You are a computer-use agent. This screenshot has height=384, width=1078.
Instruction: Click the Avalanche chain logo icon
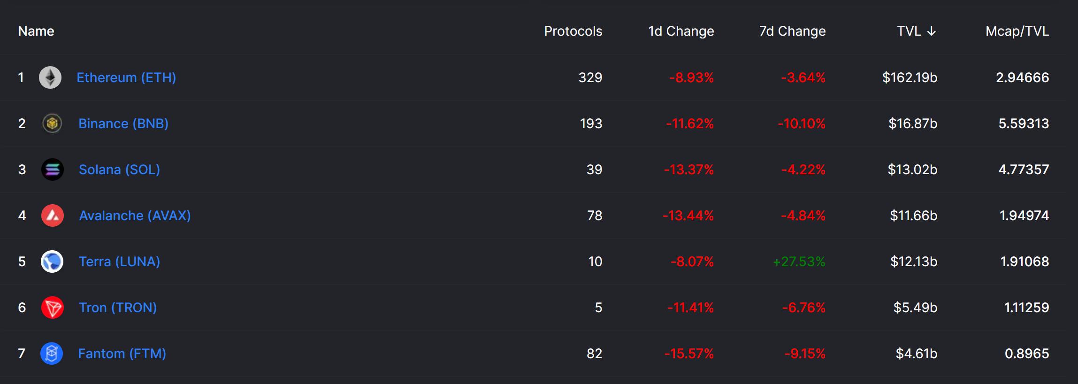pos(52,215)
